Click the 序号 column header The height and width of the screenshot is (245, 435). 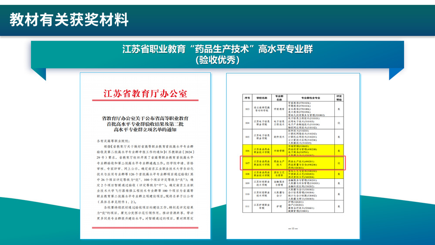pos(247,97)
